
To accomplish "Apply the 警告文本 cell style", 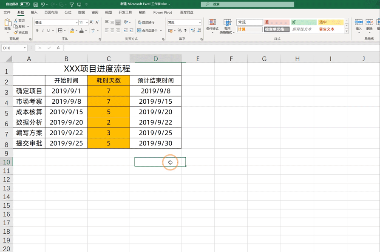I will [x=331, y=29].
